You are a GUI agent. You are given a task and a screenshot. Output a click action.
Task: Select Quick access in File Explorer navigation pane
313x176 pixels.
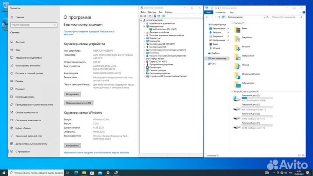click(217, 24)
